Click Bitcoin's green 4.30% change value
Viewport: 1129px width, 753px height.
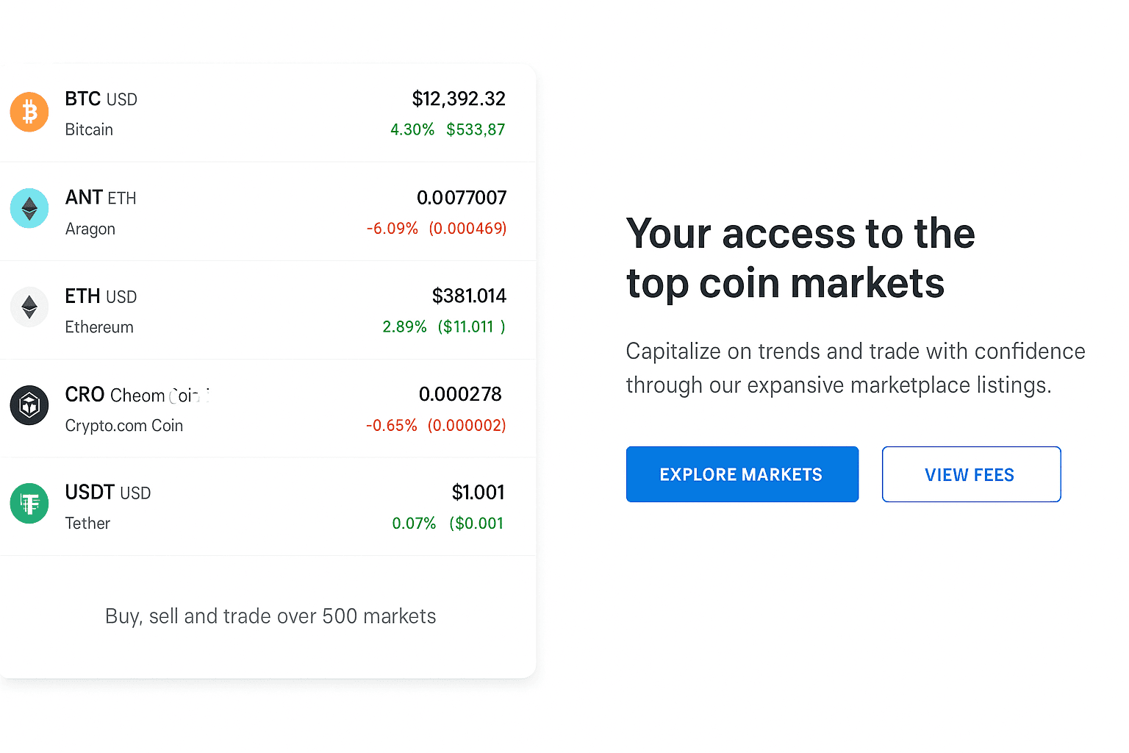[412, 130]
